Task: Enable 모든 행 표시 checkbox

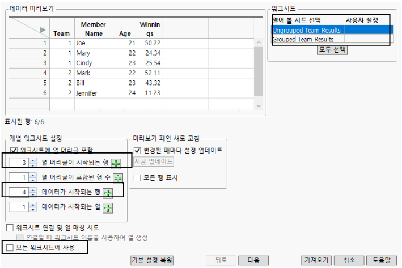Action: 137,178
